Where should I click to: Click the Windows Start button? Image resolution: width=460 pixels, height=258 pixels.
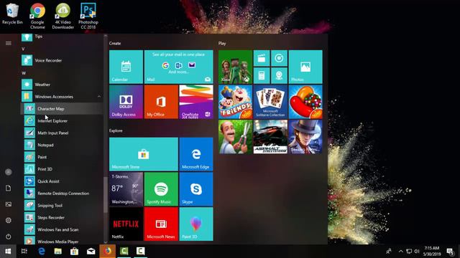point(8,252)
